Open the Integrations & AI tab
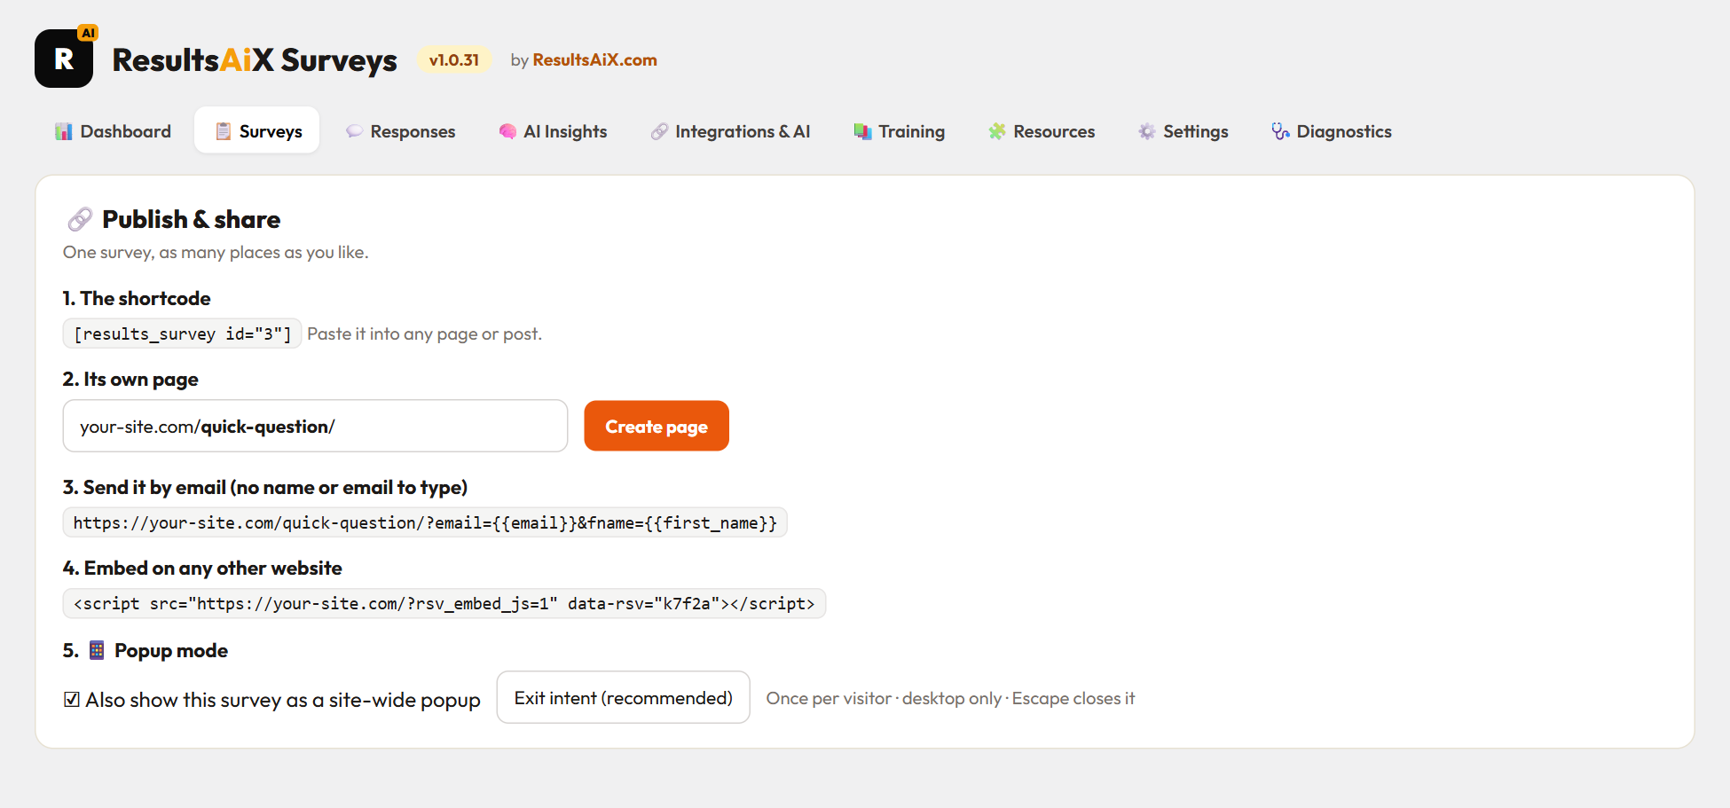Viewport: 1730px width, 808px height. coord(730,131)
